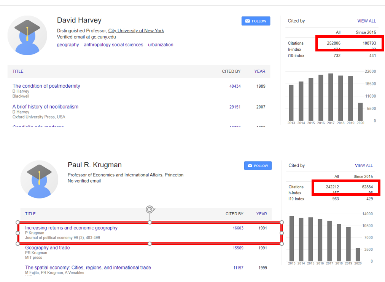Click the rotation handle above selected box

coord(150,210)
